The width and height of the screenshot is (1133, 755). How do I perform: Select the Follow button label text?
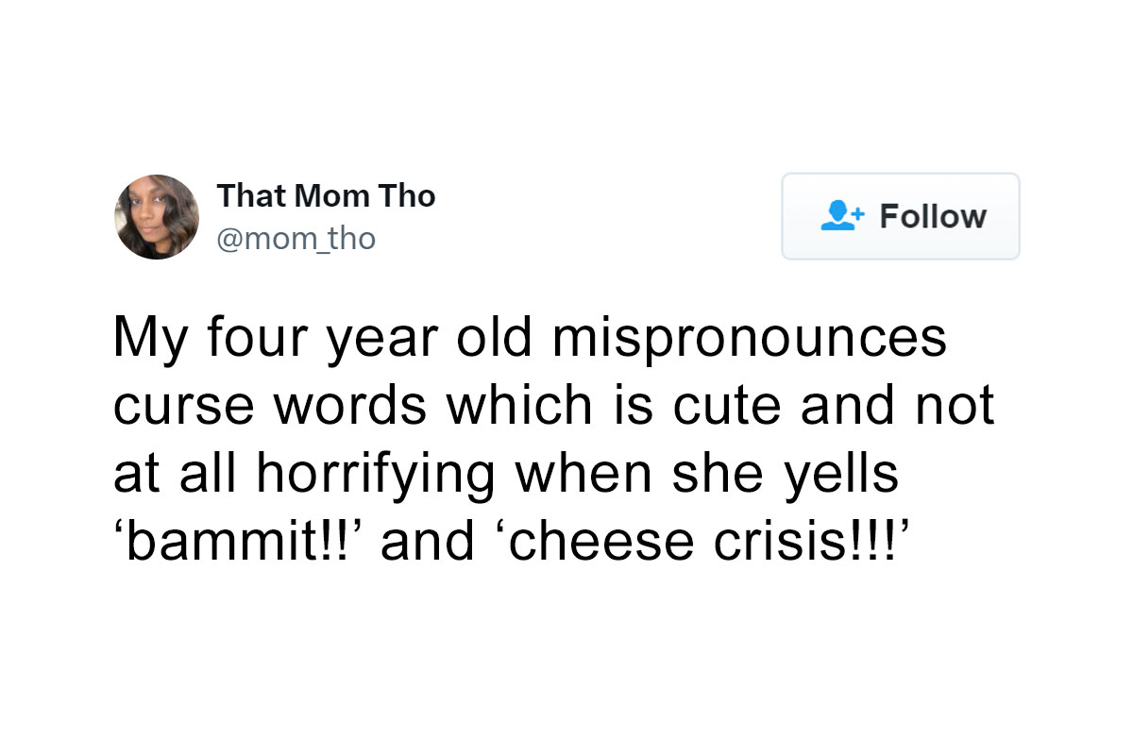click(933, 215)
